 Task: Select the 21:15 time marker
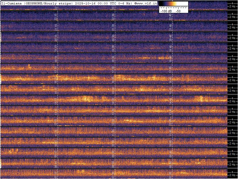(56, 28)
